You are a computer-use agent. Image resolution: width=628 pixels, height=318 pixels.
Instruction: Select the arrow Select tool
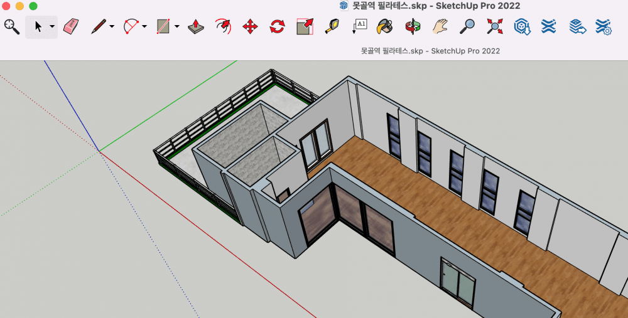(38, 27)
